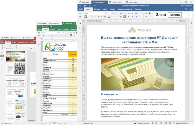Open search from the document's left sidebar
The image size is (194, 125).
pos(80,23)
